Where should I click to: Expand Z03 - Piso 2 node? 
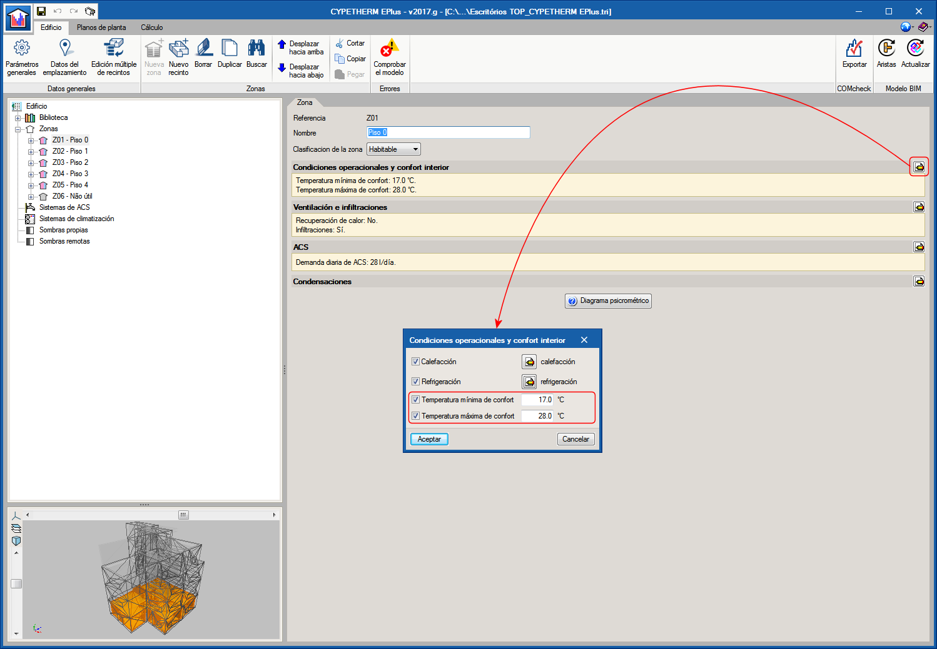point(31,163)
